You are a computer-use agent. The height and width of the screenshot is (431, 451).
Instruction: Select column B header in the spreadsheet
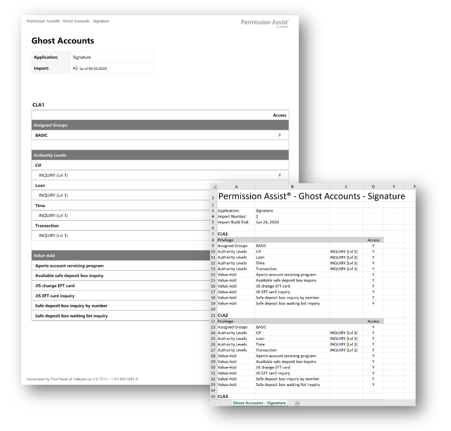(292, 186)
